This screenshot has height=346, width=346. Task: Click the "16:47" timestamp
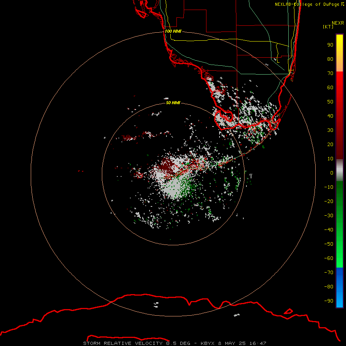click(x=258, y=343)
